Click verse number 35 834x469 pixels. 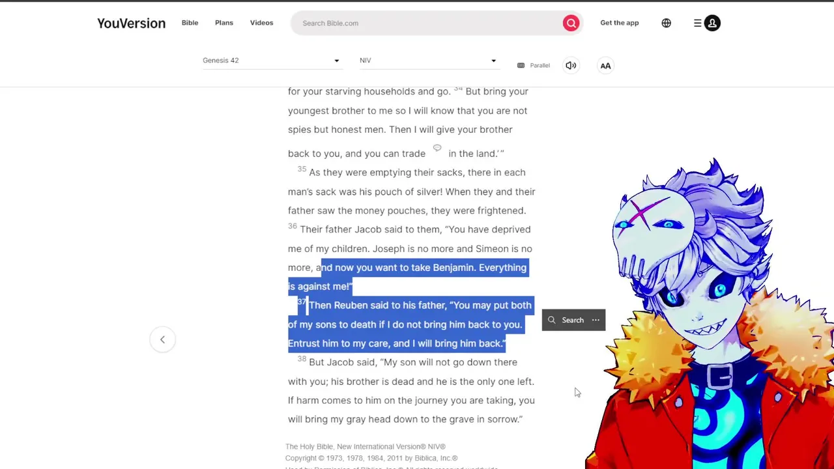click(x=302, y=169)
